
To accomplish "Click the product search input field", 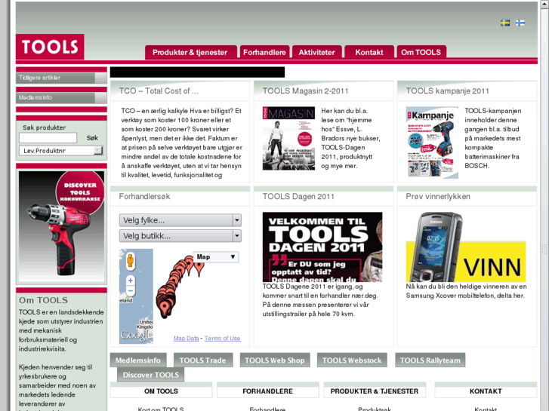I will 48,138.
